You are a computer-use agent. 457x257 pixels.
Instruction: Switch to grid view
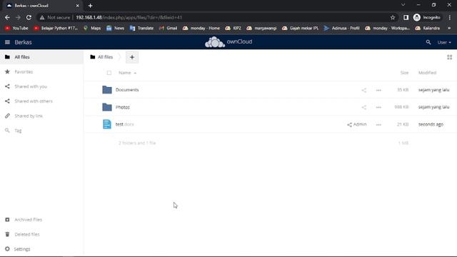click(449, 57)
